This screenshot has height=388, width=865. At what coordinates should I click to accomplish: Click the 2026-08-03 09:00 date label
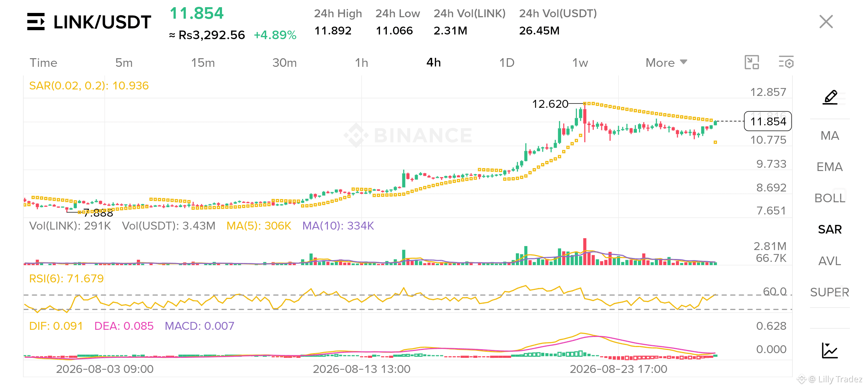[105, 369]
